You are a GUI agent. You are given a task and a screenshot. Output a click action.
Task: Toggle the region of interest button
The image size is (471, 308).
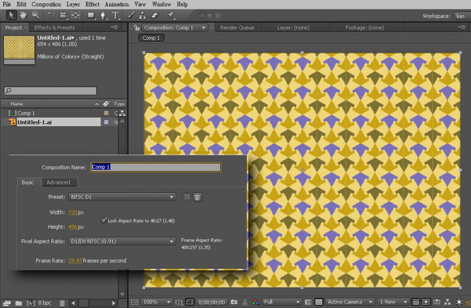(189, 302)
